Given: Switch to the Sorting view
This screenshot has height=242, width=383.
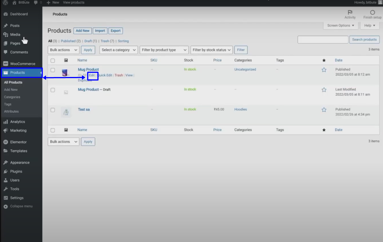Looking at the screenshot, I should pyautogui.click(x=123, y=41).
